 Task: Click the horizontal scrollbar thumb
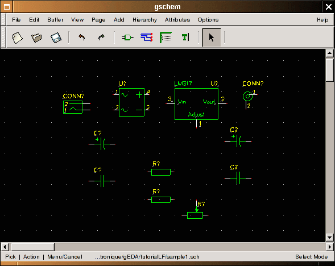click(x=32, y=247)
